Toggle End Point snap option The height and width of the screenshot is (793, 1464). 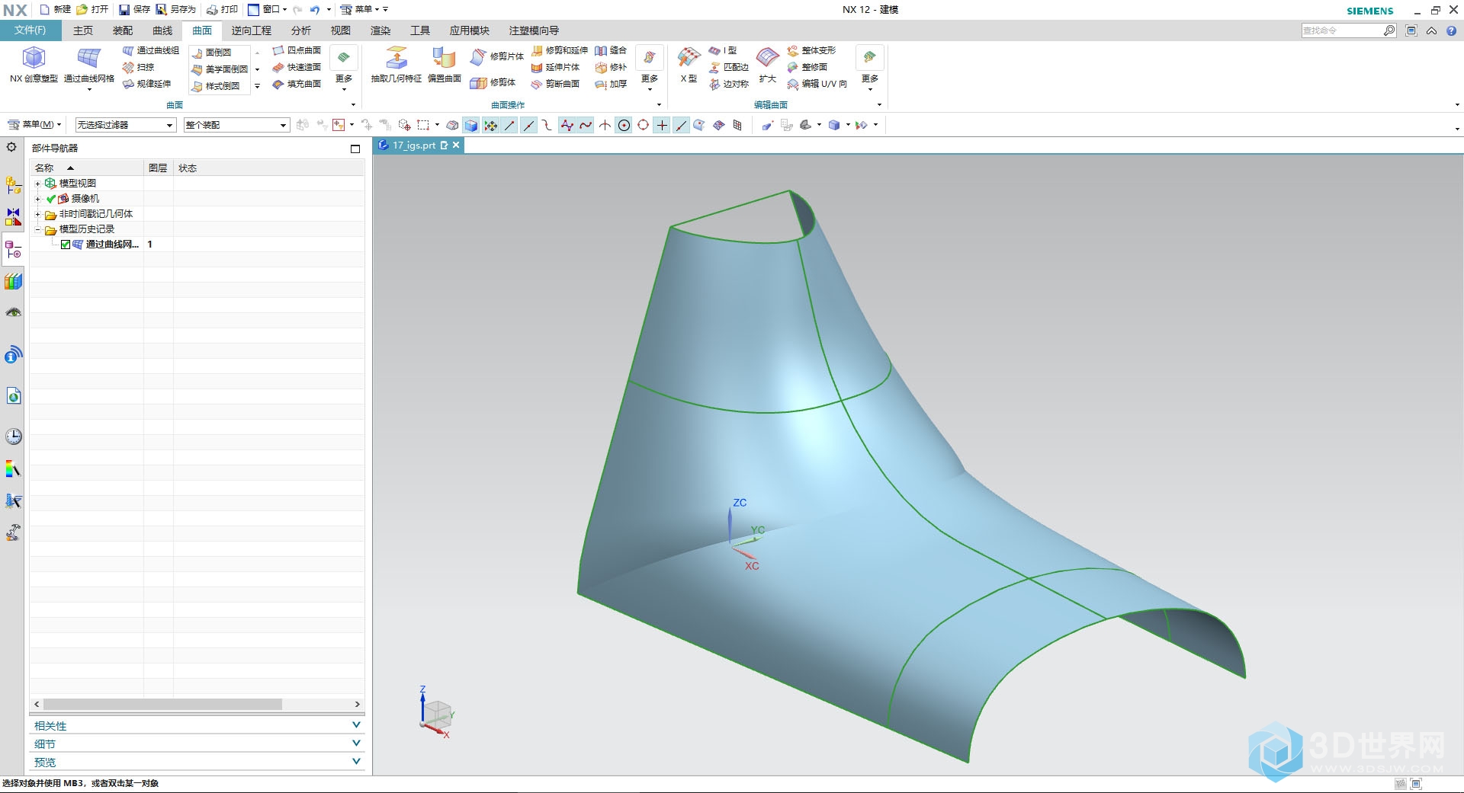click(x=509, y=125)
